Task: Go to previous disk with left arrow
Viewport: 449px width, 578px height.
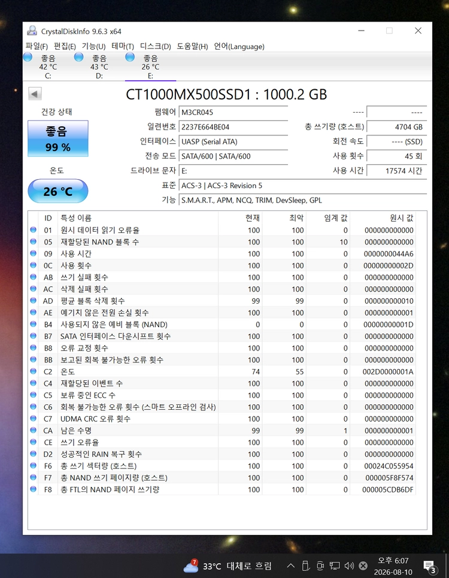Action: 35,93
